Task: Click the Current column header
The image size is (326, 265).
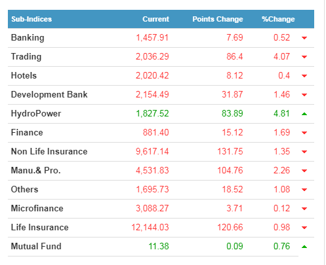Action: [x=156, y=19]
